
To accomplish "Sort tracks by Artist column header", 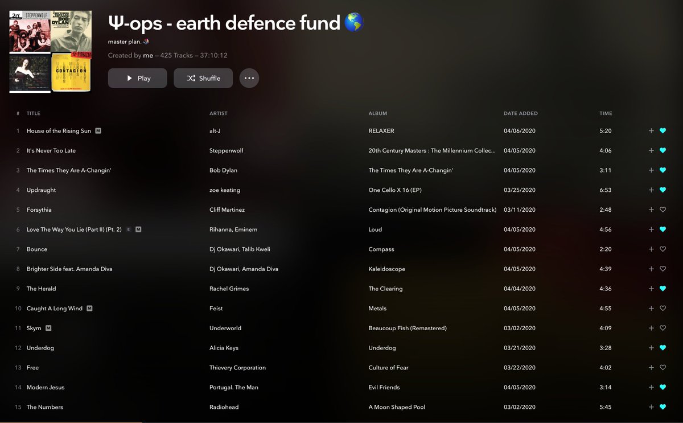I will pos(219,113).
